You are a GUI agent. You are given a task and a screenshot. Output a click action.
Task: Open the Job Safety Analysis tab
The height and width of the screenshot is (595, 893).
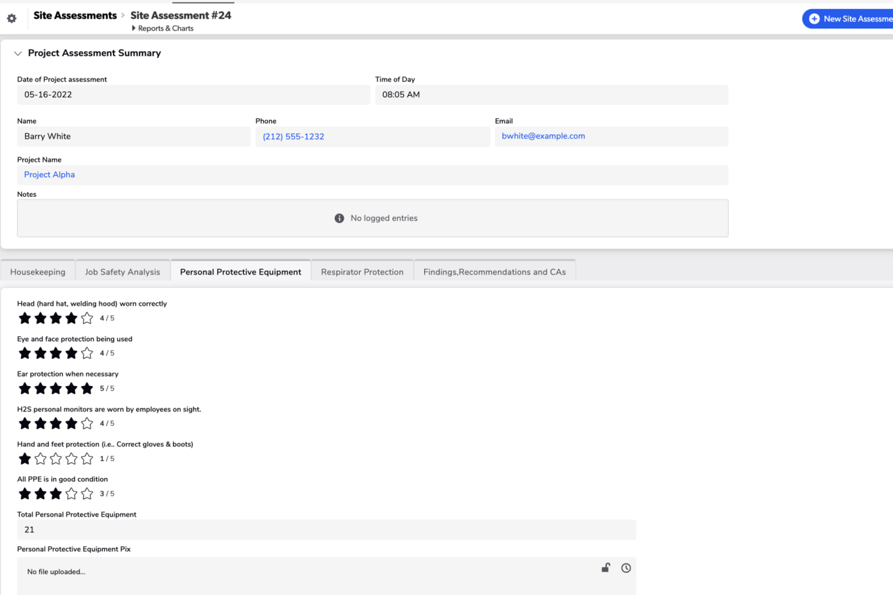[122, 272]
